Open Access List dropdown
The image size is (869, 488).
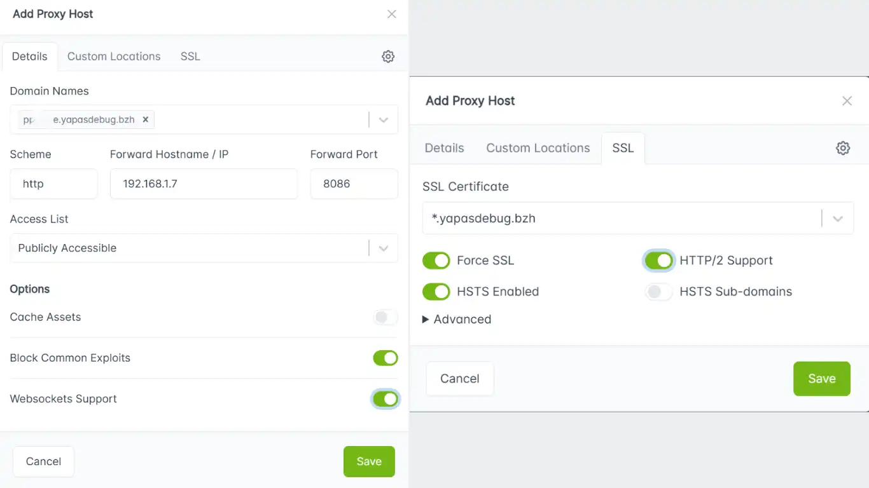pyautogui.click(x=204, y=248)
